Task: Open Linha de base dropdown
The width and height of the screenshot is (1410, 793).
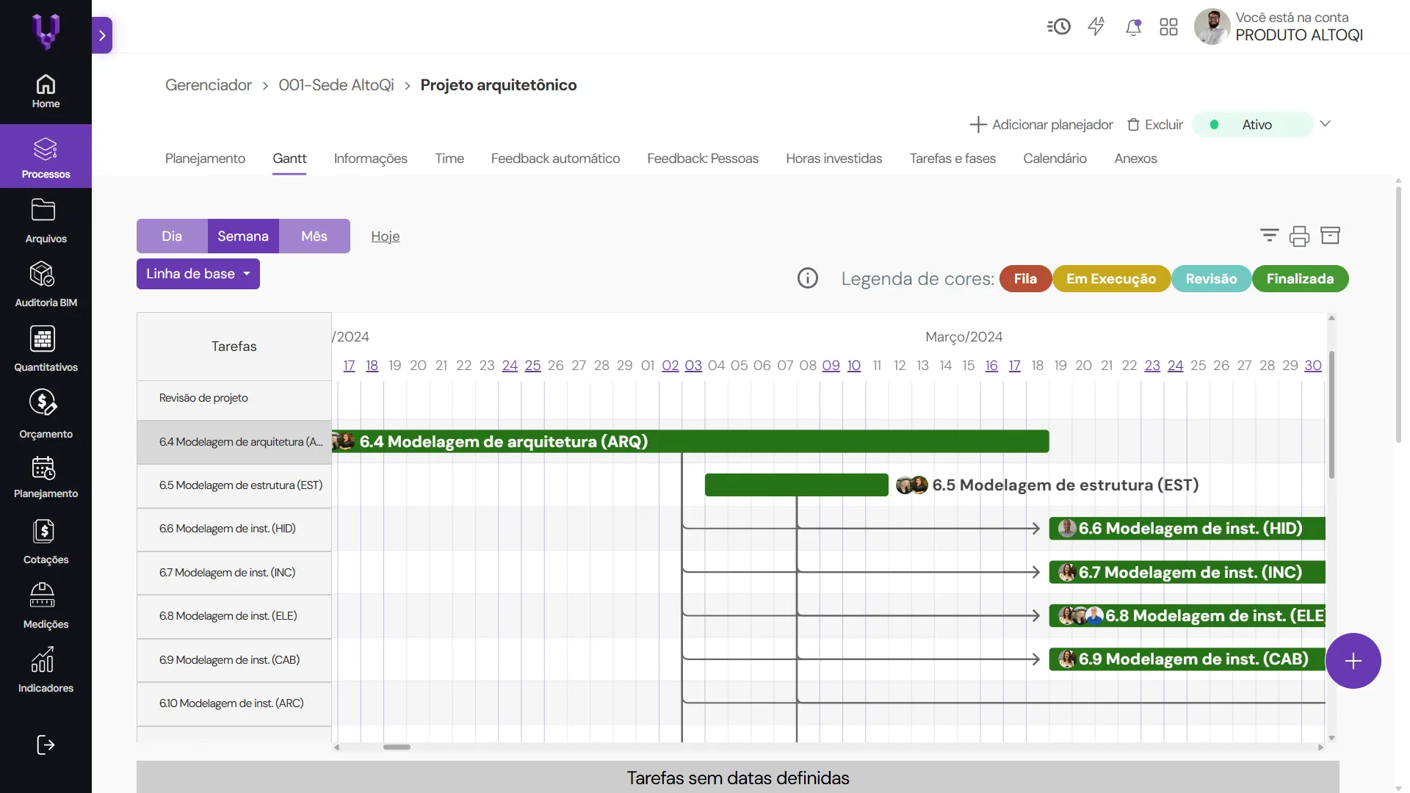Action: (x=198, y=274)
